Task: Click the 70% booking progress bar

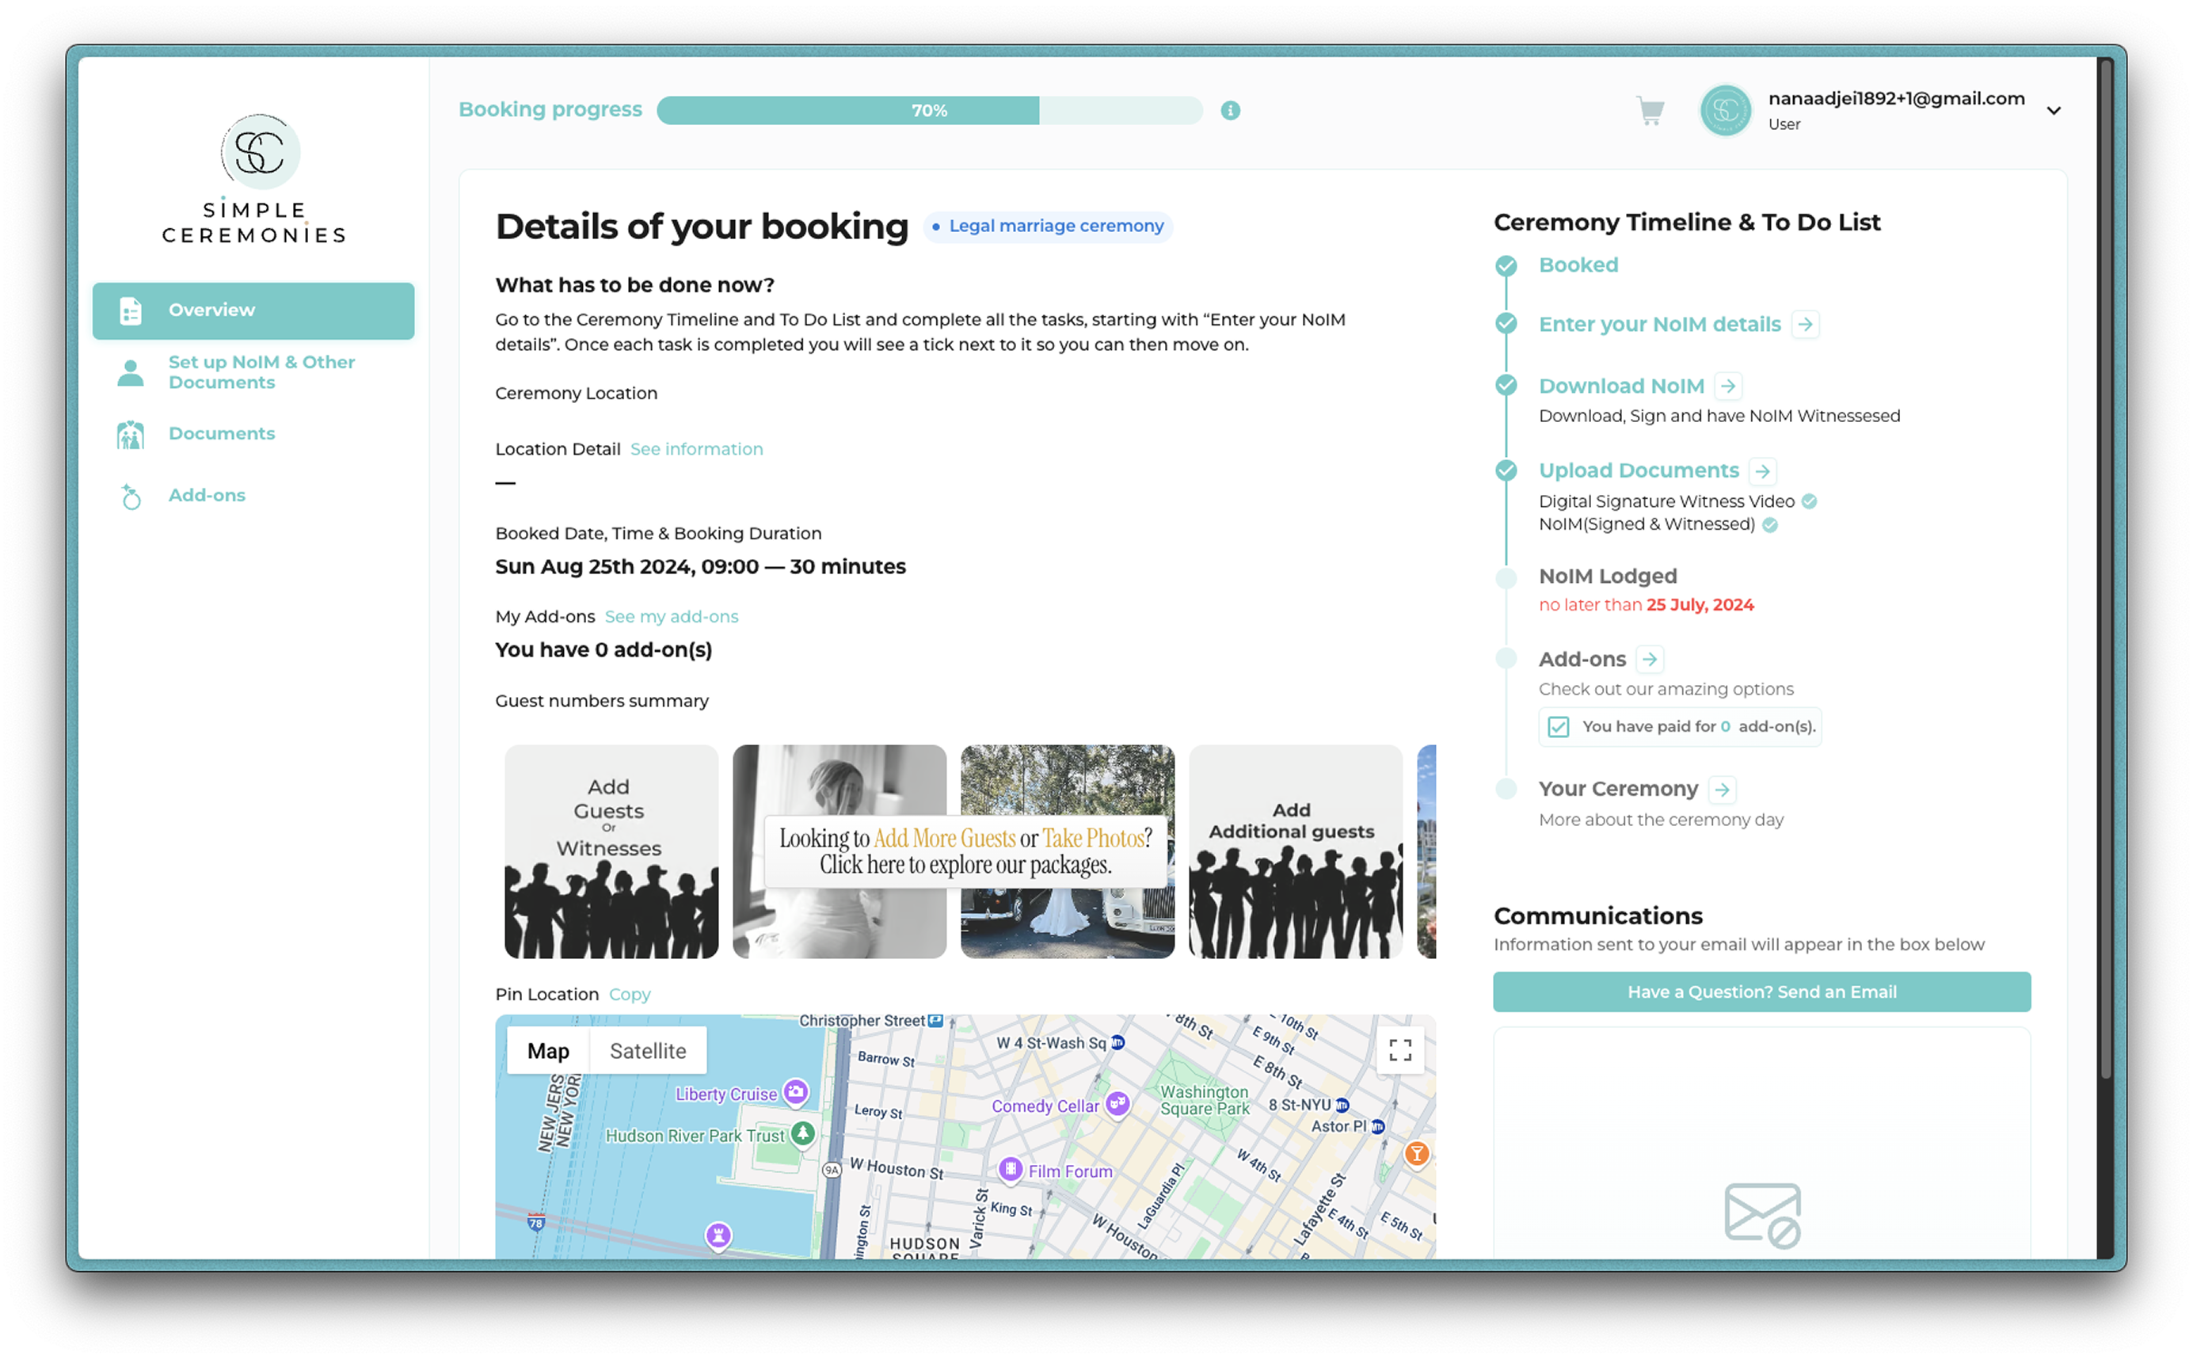Action: pyautogui.click(x=929, y=111)
